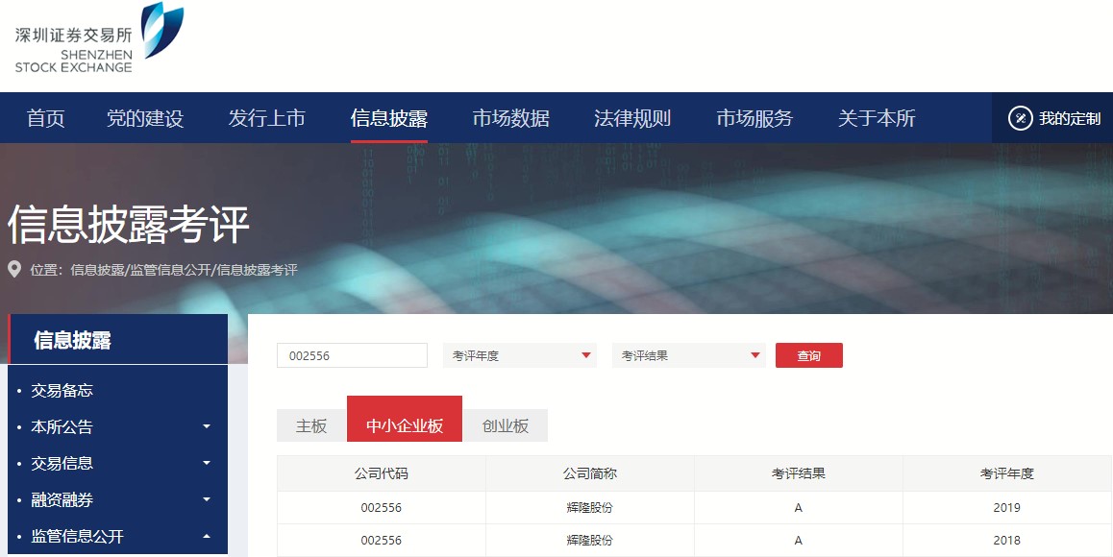Open the 考评年度 dropdown

coord(520,355)
